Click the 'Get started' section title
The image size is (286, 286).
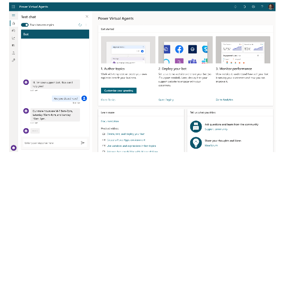pyautogui.click(x=107, y=29)
